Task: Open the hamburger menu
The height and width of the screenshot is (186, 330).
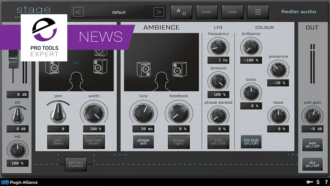Action: [x=258, y=12]
